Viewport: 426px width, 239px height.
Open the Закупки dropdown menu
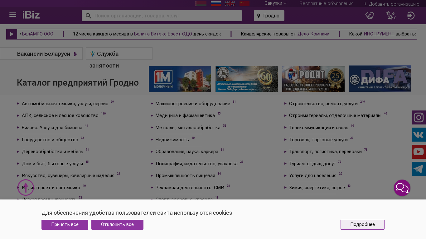(x=275, y=3)
